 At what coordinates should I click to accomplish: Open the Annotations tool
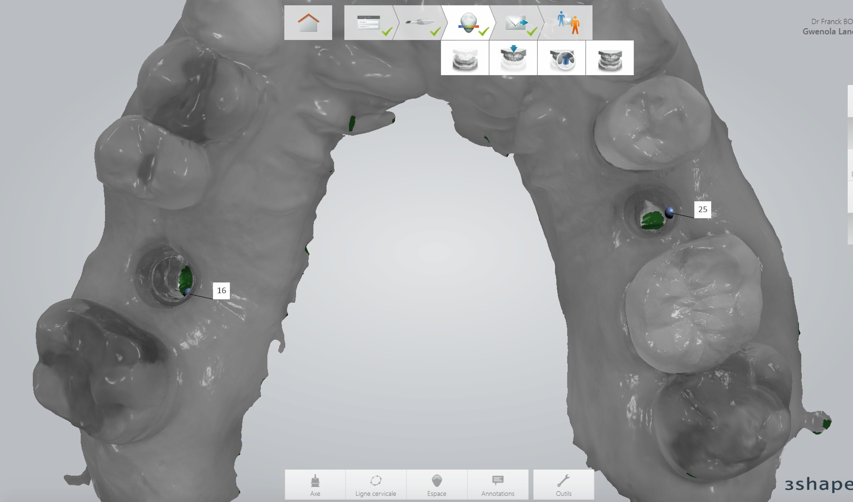coord(497,485)
